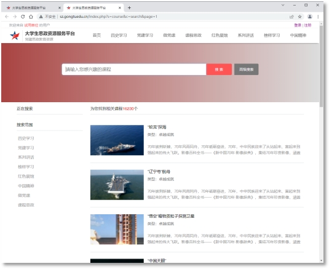Open the 课程思政 navigation menu item

(x=194, y=35)
